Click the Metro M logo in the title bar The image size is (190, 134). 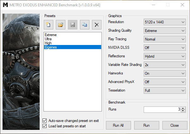[5, 5]
